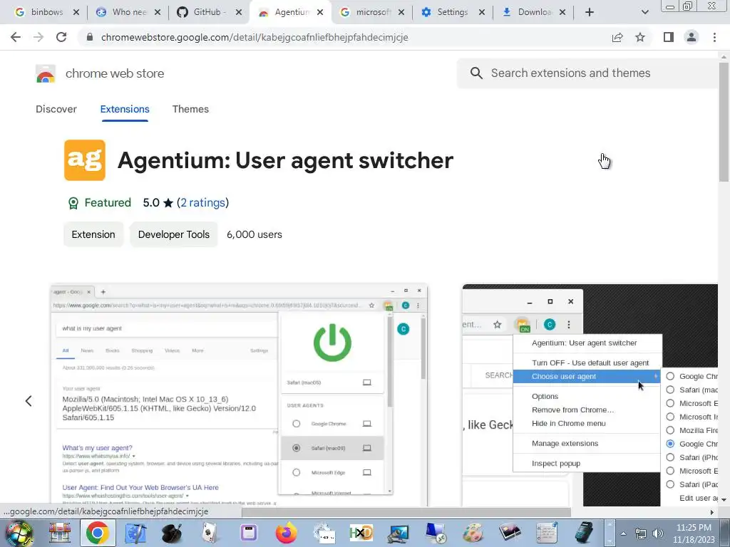Launch Firefox from the taskbar
The image size is (730, 547).
coord(287,533)
